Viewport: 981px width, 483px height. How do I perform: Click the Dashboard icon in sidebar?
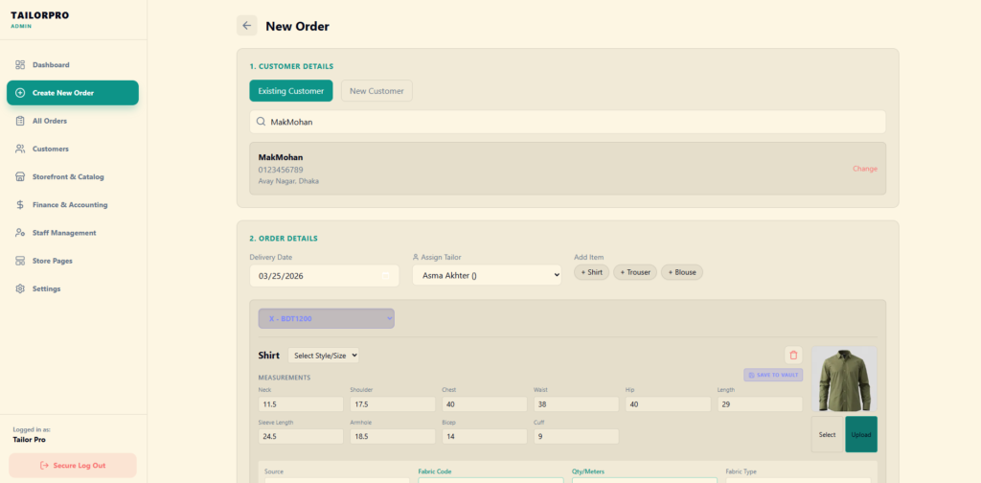point(20,65)
